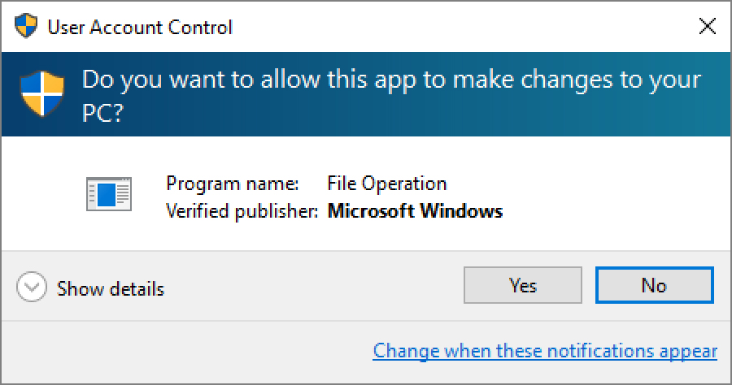Select the "File Operation" program name text
The height and width of the screenshot is (385, 732).
pyautogui.click(x=386, y=184)
